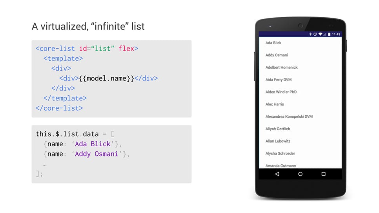379x213 pixels.
Task: Tap Aliyah Gottlieb in the list
Action: point(278,129)
